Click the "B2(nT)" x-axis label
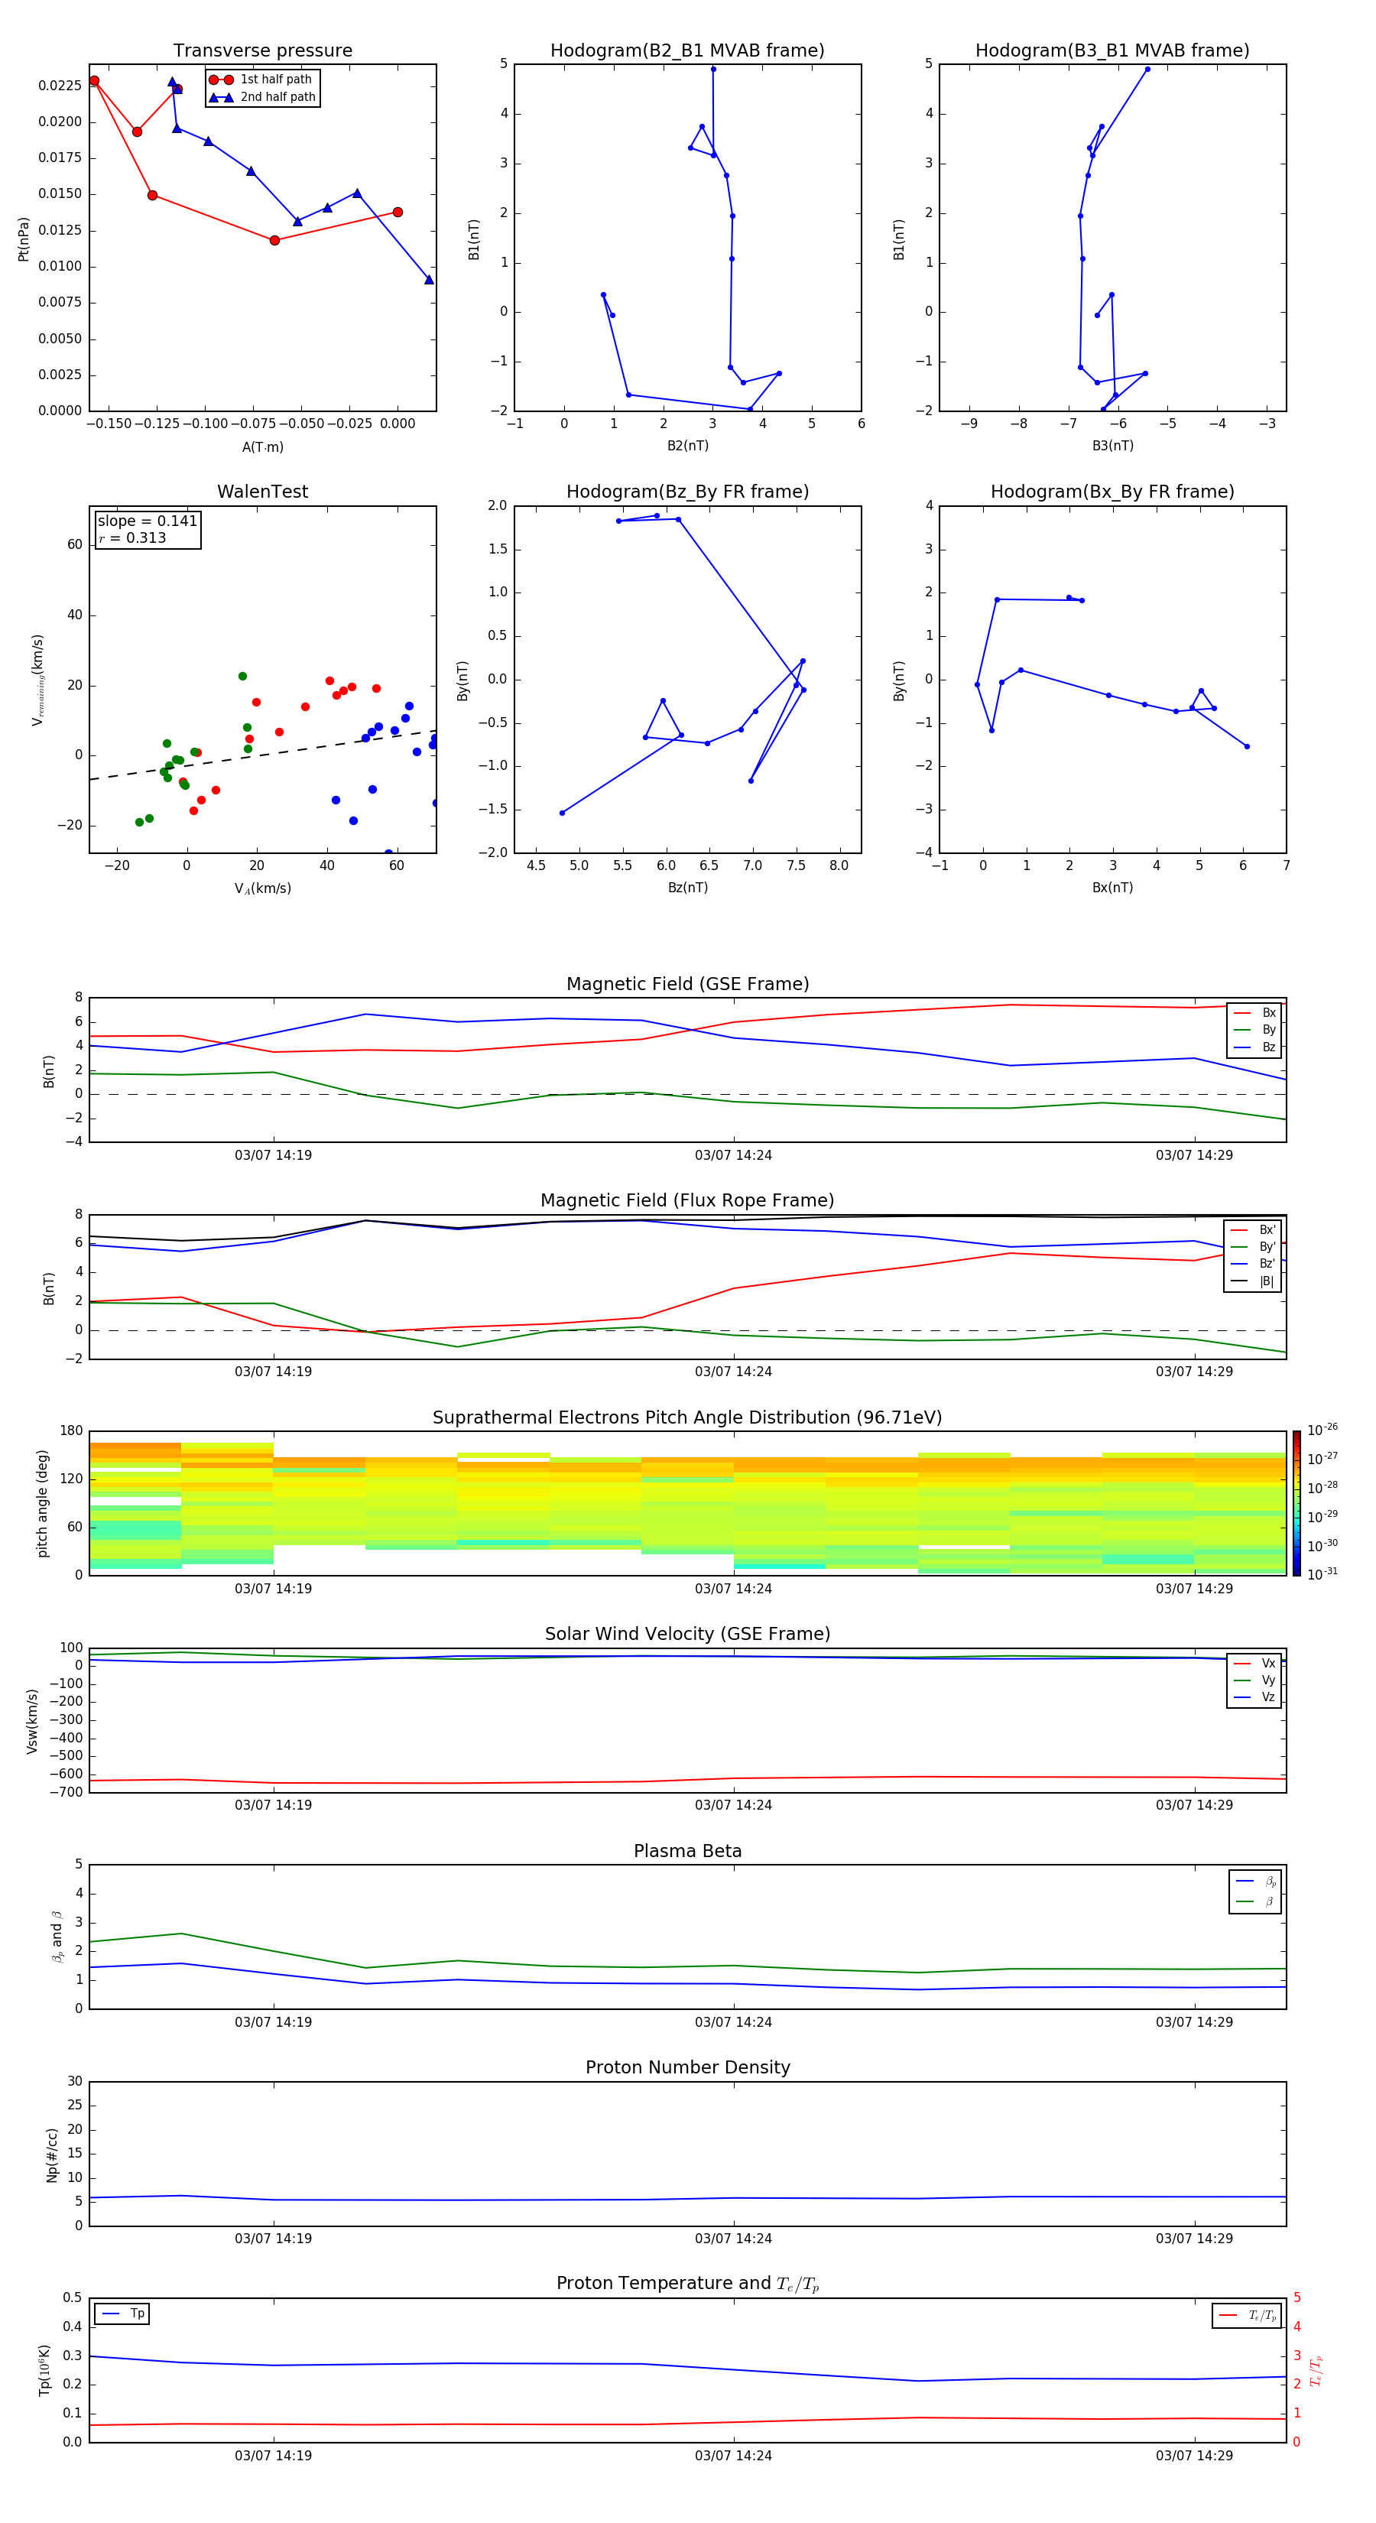The height and width of the screenshot is (2523, 1376). coord(687,446)
